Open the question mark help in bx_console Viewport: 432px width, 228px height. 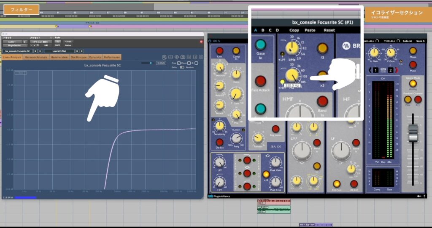[x=424, y=196]
